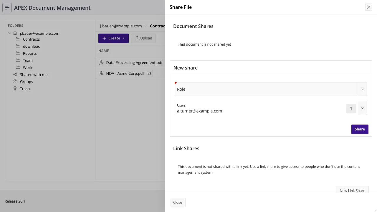This screenshot has width=377, height=212.
Task: Open the download folder in tree
Action: pos(32,46)
